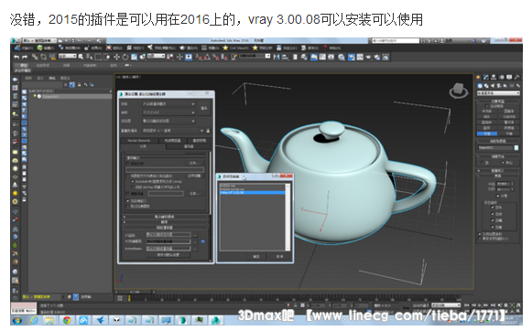
Task: Click the Undo arrow in main toolbar
Action: point(16,57)
